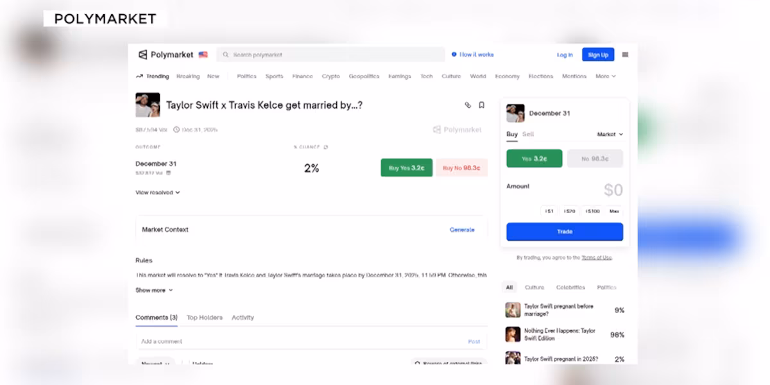Click the info icon beside How it works
This screenshot has height=385, width=770.
[454, 55]
